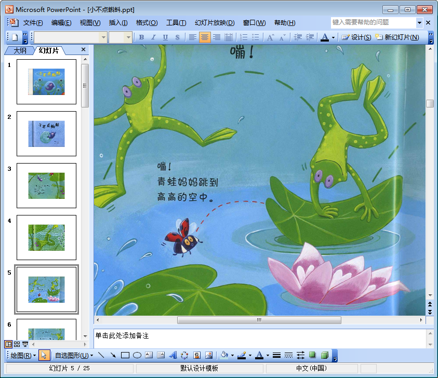Open 幻灯片放映(D) menu
Viewport: 438px width, 378px height.
point(215,23)
